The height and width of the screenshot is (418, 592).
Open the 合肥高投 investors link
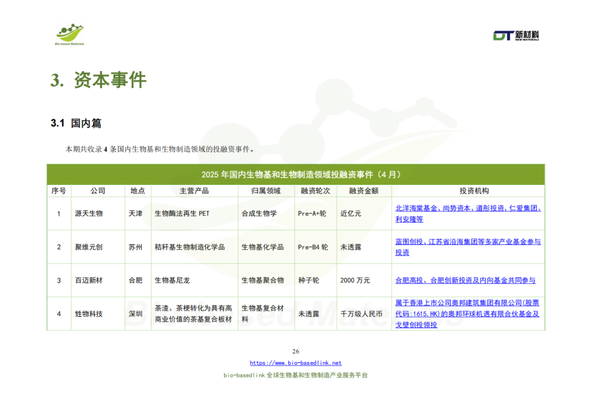pyautogui.click(x=465, y=281)
